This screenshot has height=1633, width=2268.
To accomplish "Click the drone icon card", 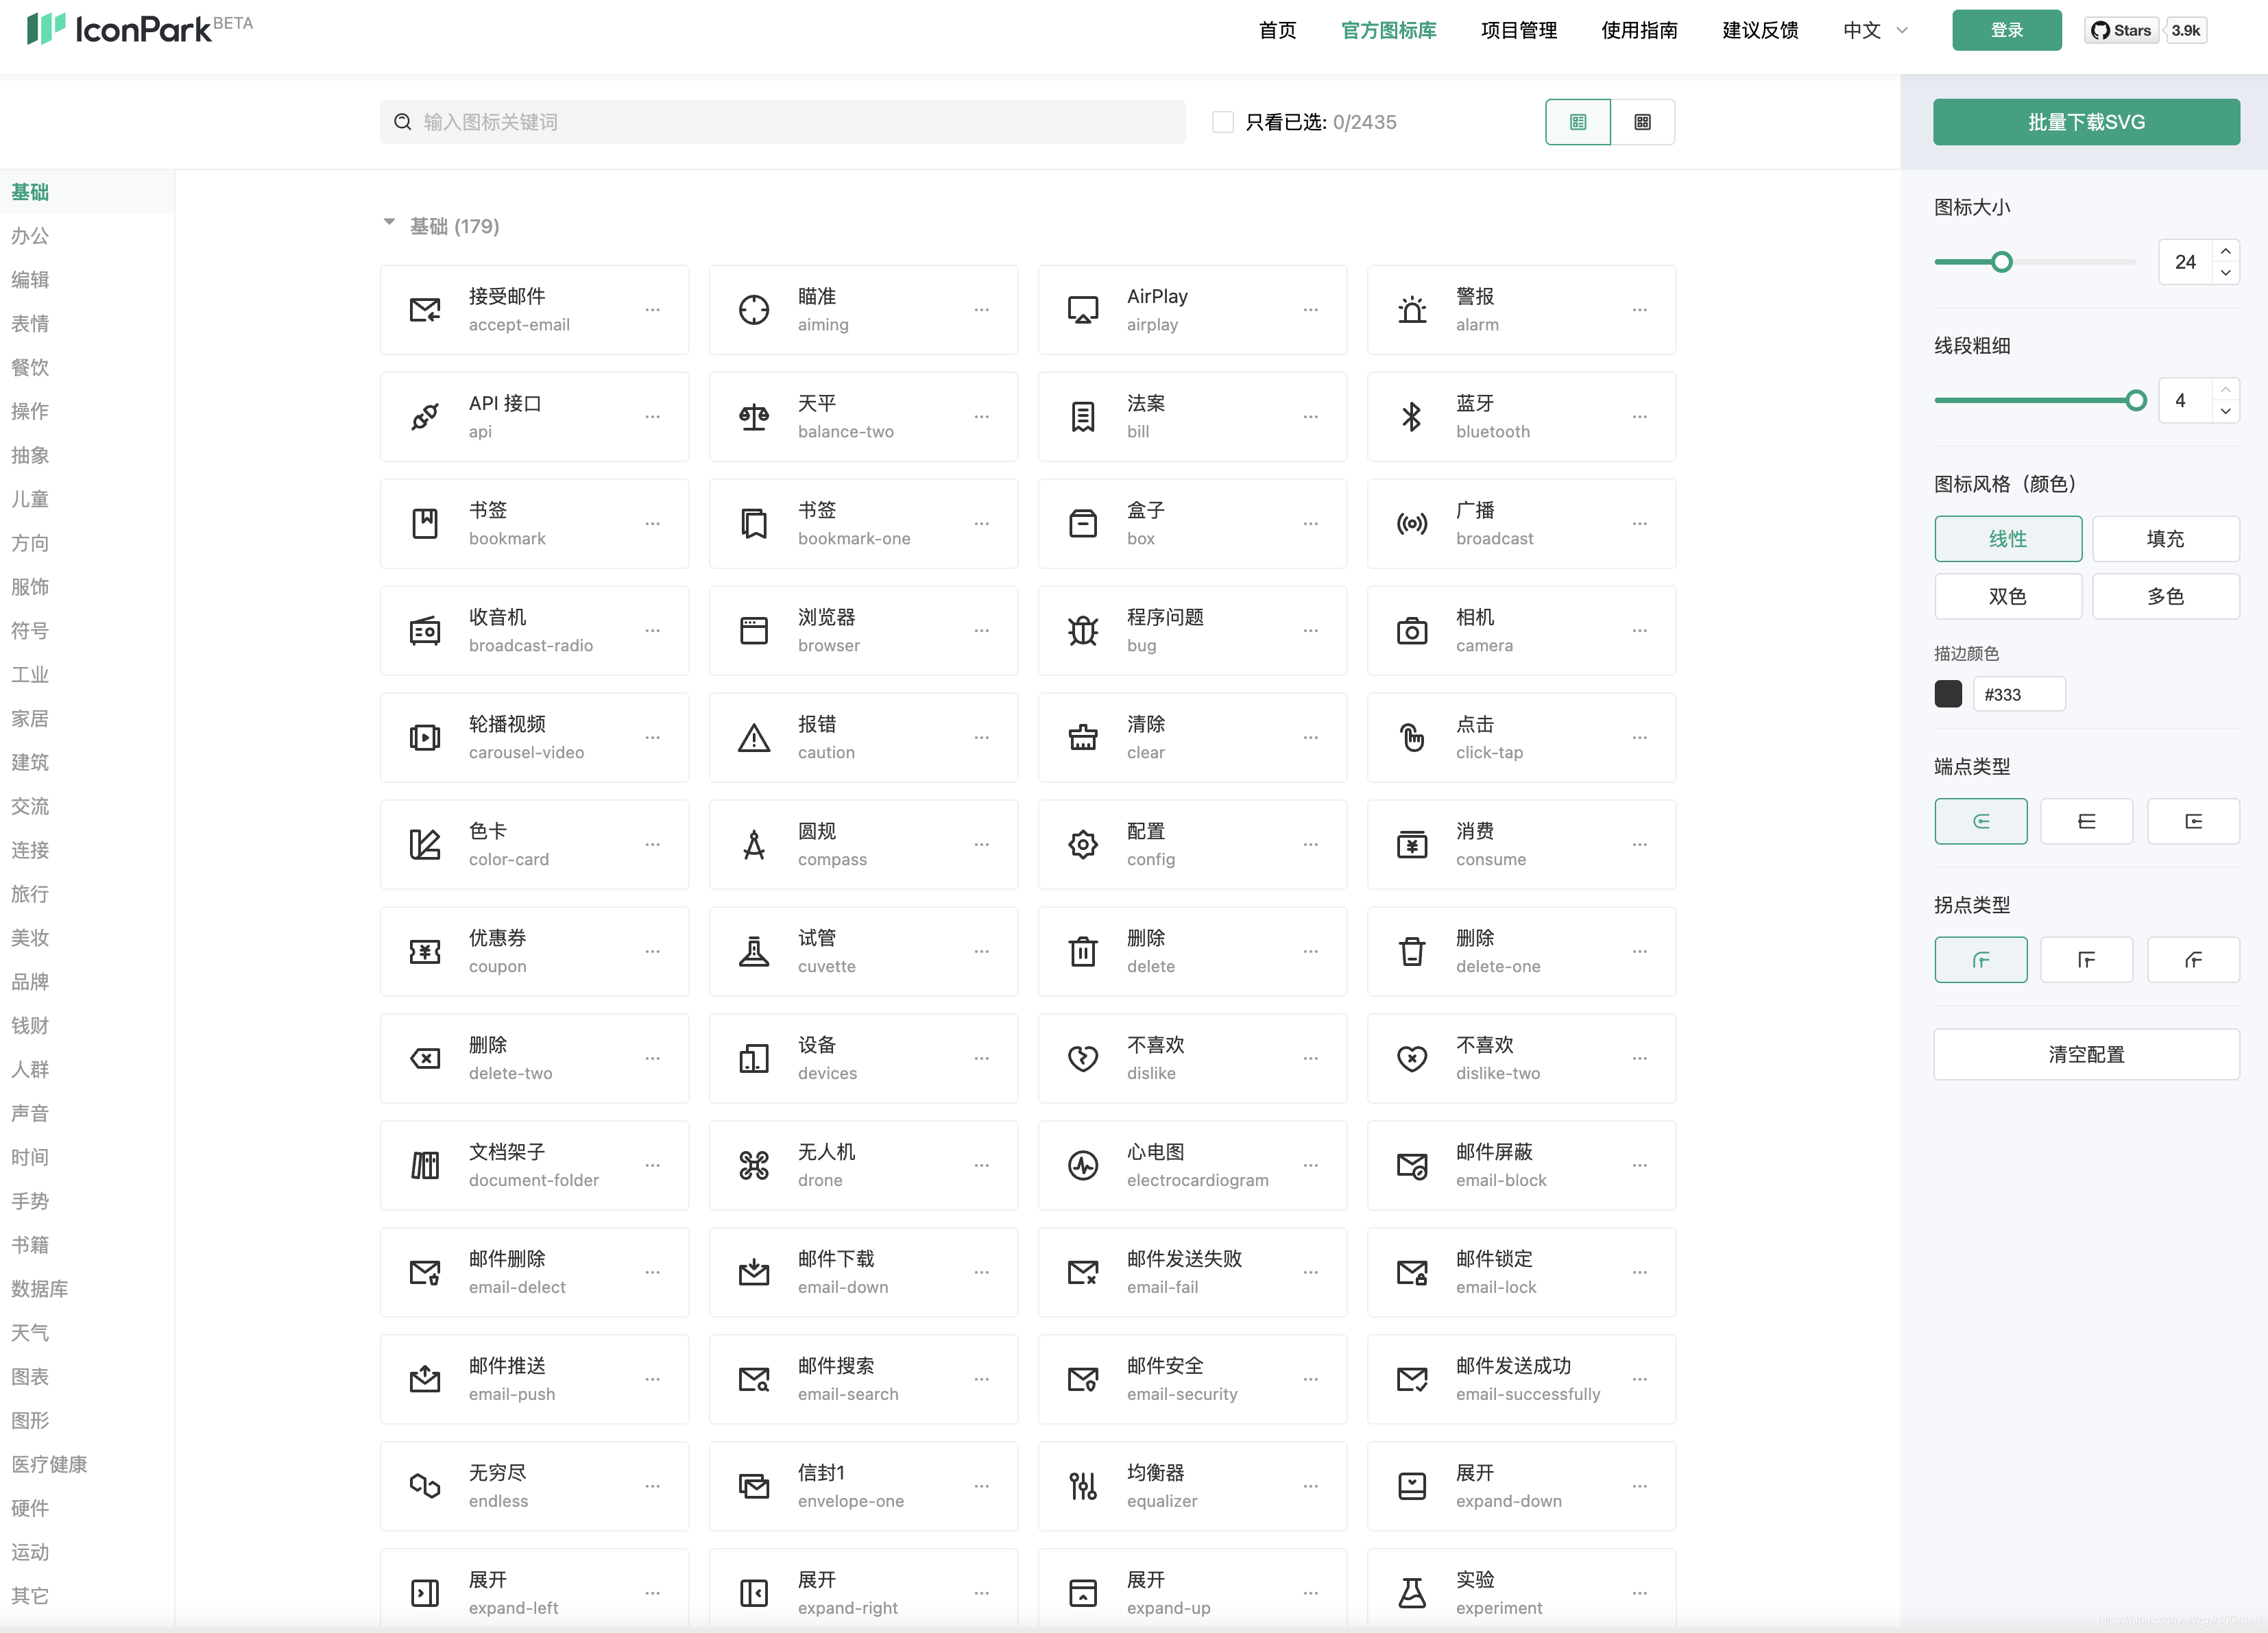I will click(x=862, y=1164).
